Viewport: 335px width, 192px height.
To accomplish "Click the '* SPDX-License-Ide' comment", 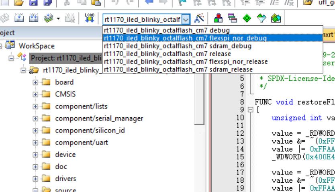I will pyautogui.click(x=297, y=79).
